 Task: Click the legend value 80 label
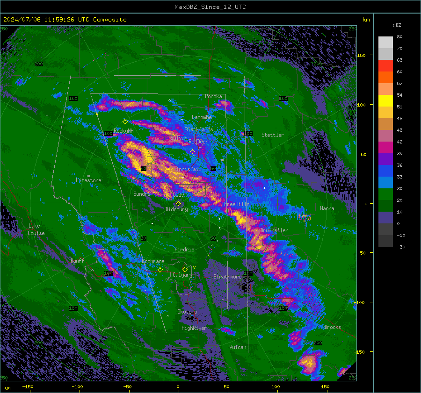tap(399, 37)
